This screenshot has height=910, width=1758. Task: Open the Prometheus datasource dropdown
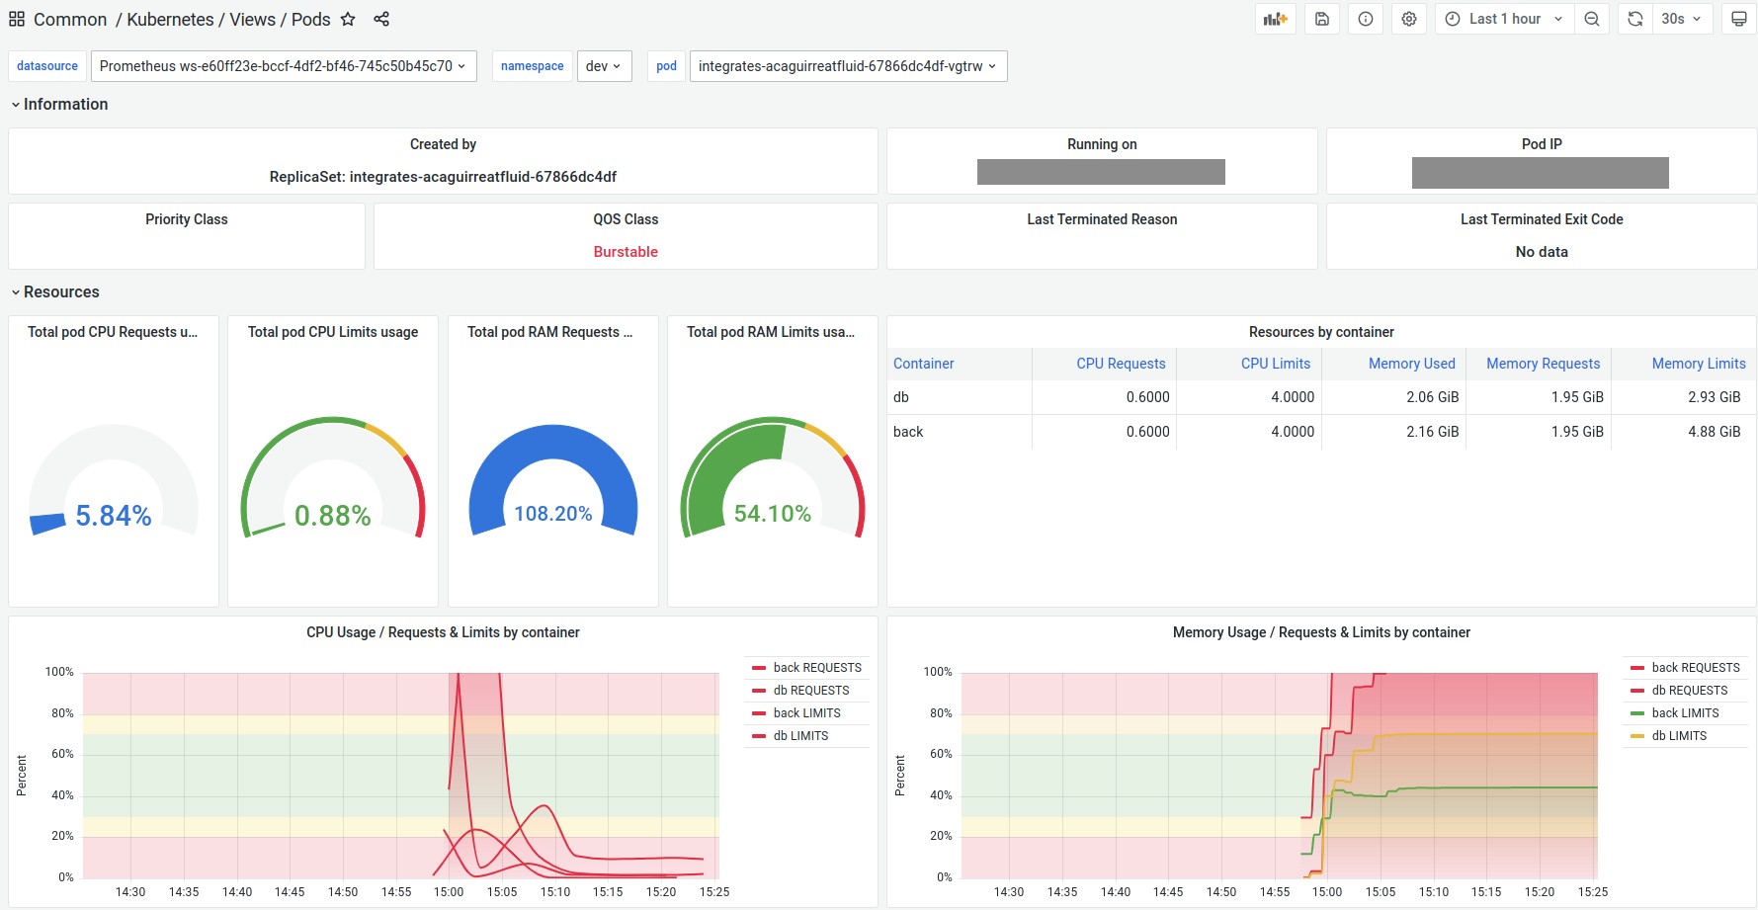[x=283, y=66]
